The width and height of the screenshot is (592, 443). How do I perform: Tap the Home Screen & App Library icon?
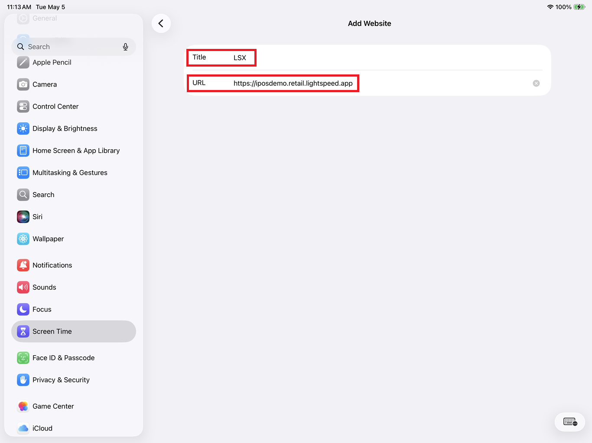(x=23, y=151)
